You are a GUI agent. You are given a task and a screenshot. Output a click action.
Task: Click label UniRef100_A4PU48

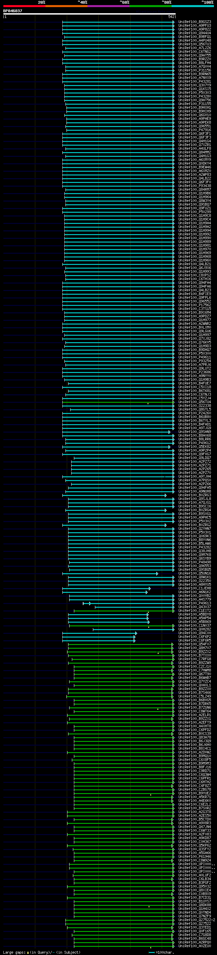pyautogui.click(x=195, y=40)
